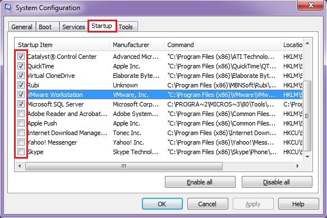Uncheck the QuickTime startup checkbox
Screen dimensions: 327x218
point(21,66)
